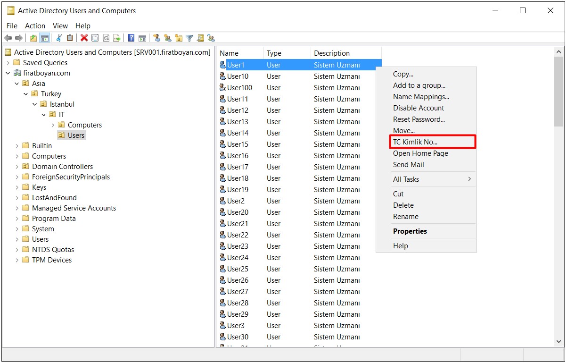Collapse the Turkey organizational unit
This screenshot has width=567, height=363.
[x=26, y=94]
